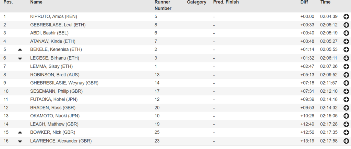Click down arrow beside LEGESE position
351x149 pixels.
(20, 58)
